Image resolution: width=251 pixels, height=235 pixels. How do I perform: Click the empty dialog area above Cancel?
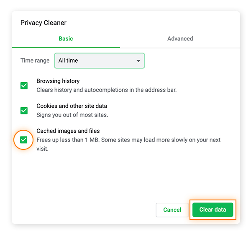pyautogui.click(x=125, y=179)
